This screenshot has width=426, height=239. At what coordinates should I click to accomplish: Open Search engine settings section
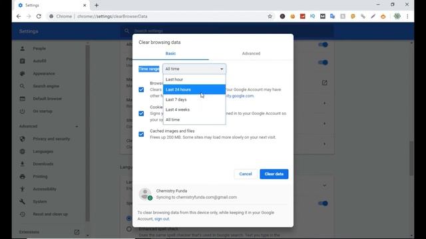(x=46, y=86)
